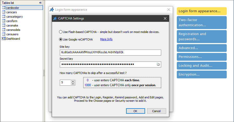The height and width of the screenshot is (122, 234).
Task: Select the carscars table
Action: point(11,12)
